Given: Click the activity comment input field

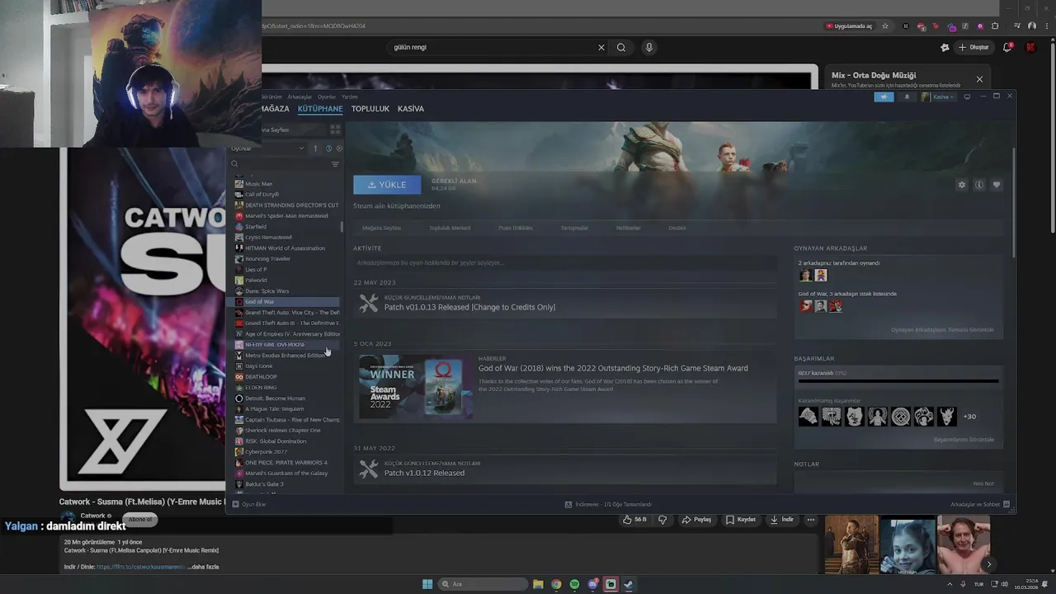Looking at the screenshot, I should pos(565,262).
